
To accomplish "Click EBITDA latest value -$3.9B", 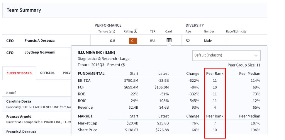I will pos(163,81).
